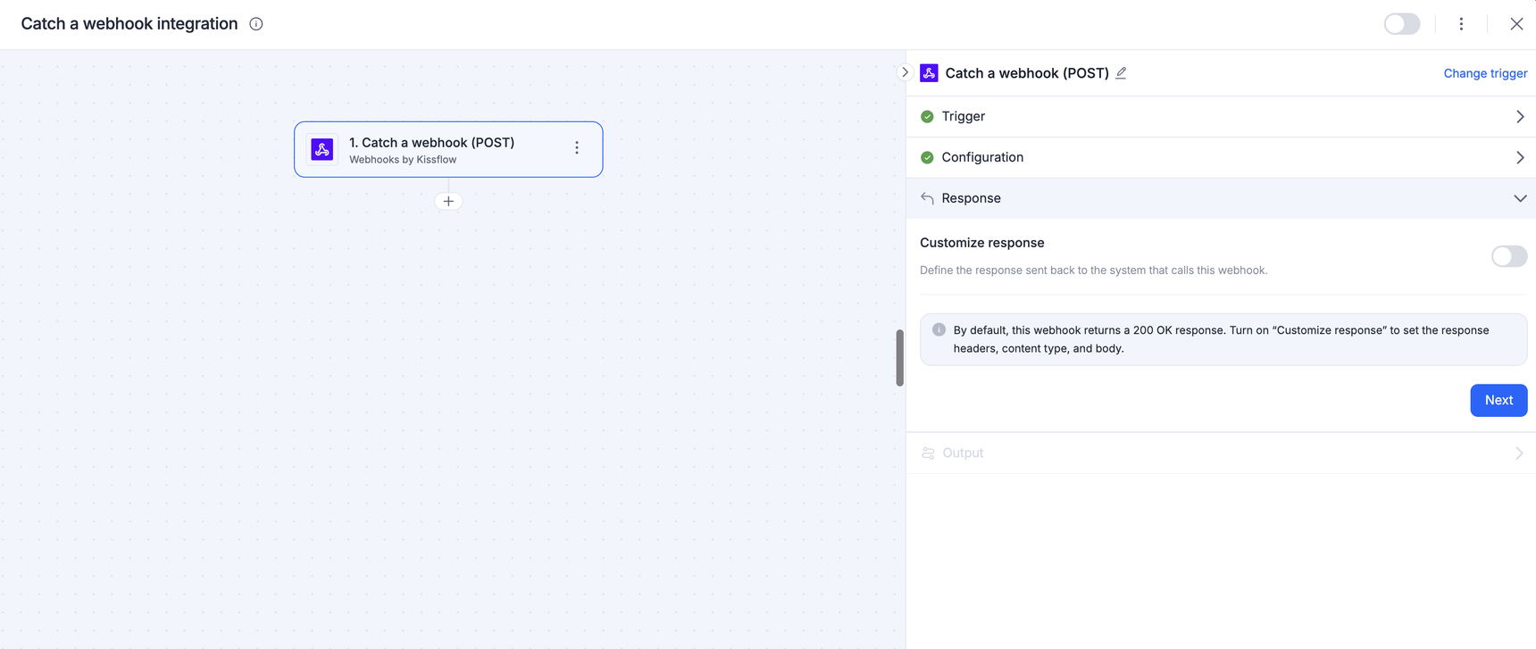Click the Next button
This screenshot has height=649, width=1536.
point(1498,400)
